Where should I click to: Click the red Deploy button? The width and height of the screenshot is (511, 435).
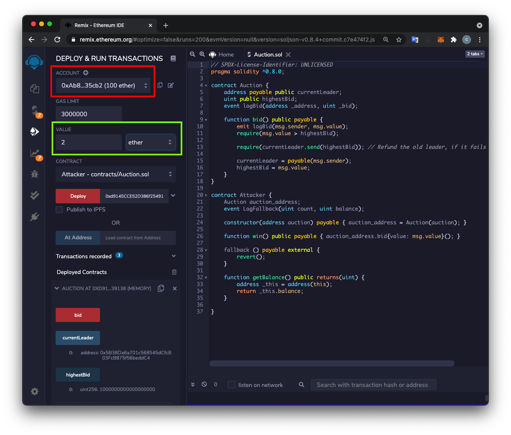(78, 196)
